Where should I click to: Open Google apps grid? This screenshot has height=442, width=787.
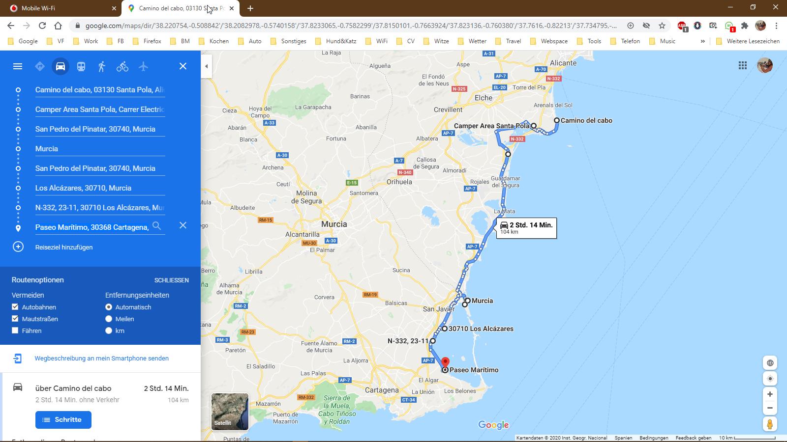[743, 65]
